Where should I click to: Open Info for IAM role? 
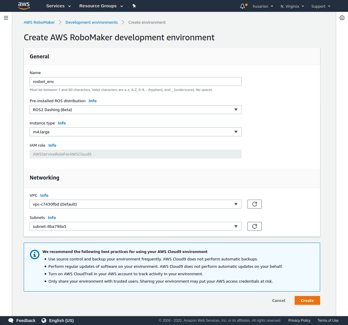click(x=52, y=145)
